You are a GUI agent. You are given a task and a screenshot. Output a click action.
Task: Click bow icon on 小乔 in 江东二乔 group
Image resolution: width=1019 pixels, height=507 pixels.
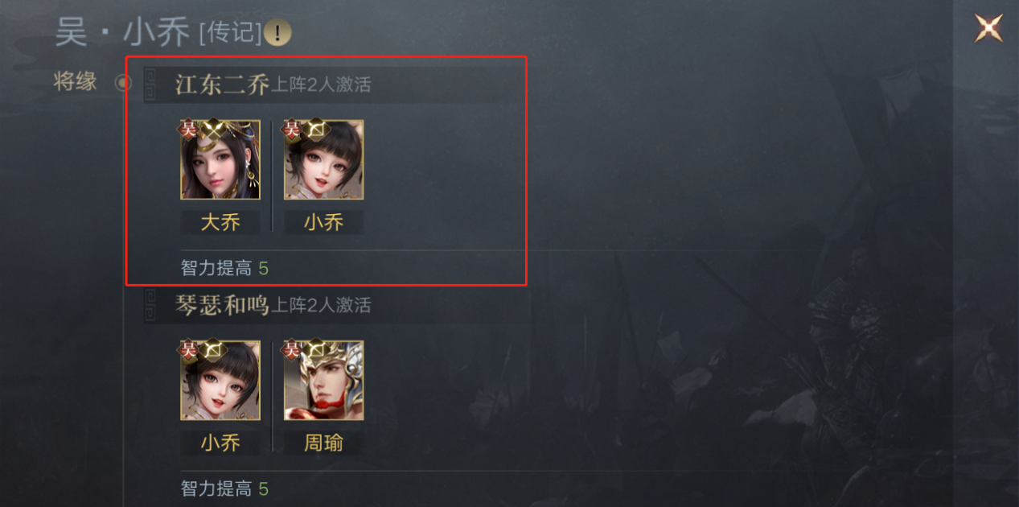[317, 130]
